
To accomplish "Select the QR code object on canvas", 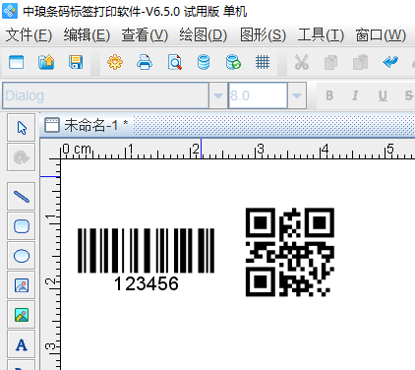I will (x=290, y=252).
